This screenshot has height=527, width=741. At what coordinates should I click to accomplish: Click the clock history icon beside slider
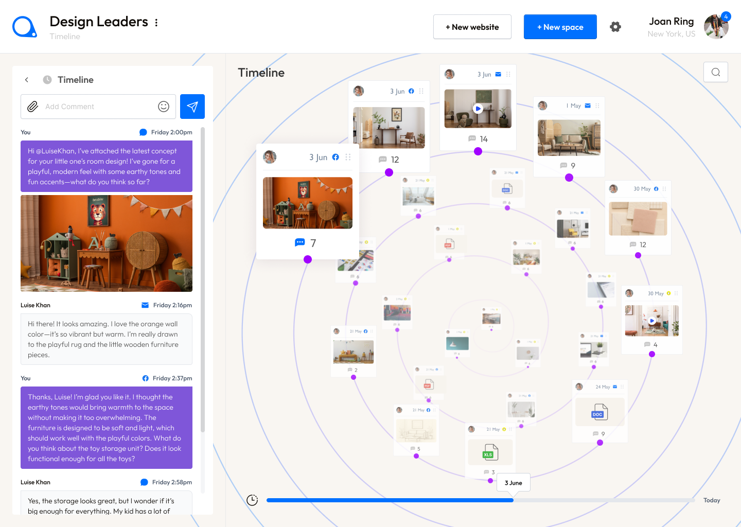click(x=252, y=500)
